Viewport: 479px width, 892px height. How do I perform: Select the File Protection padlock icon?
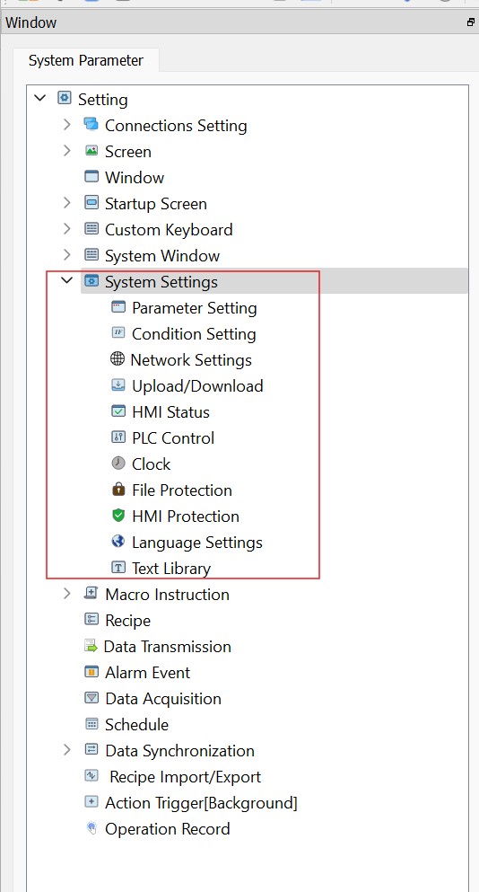point(118,490)
